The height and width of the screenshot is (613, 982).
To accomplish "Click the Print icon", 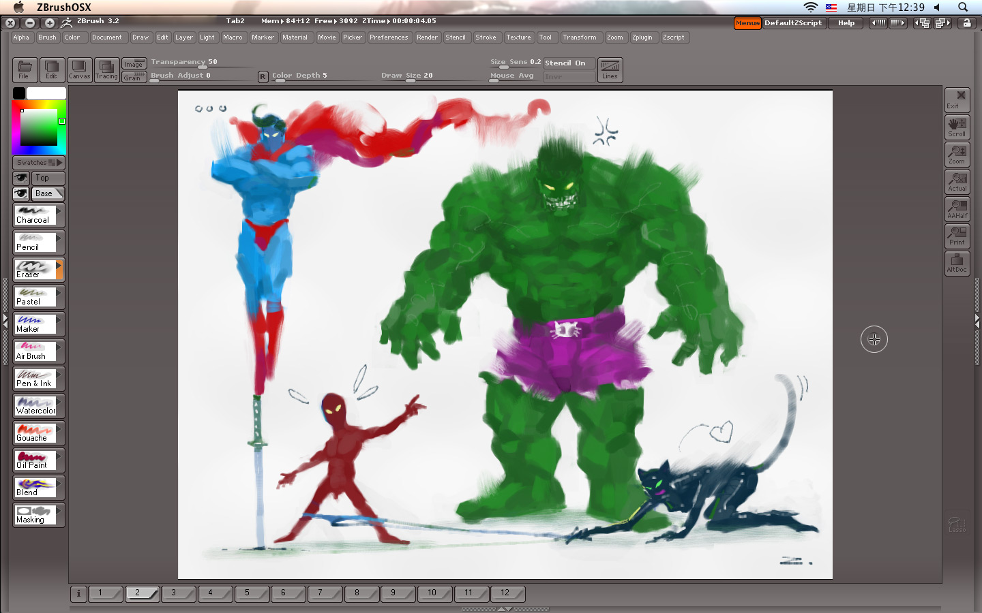I will pyautogui.click(x=957, y=236).
